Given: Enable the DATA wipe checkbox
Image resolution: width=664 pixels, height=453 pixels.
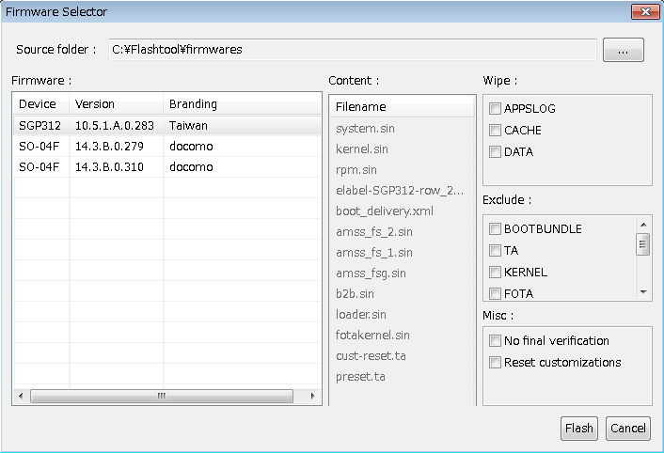Looking at the screenshot, I should pyautogui.click(x=495, y=151).
